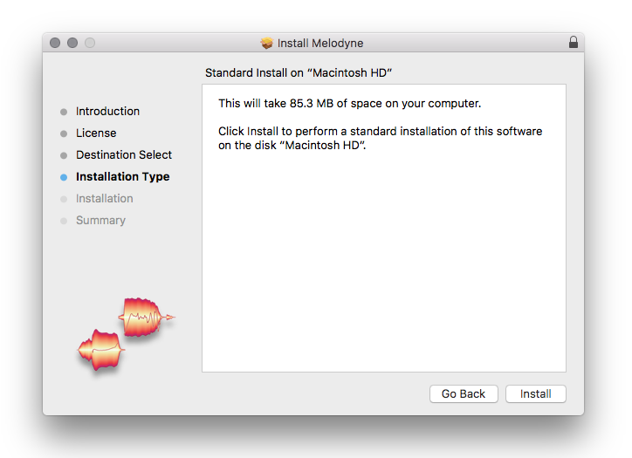Screen dimensions: 632x458
Task: Click the lock icon in title bar
Action: pos(574,42)
